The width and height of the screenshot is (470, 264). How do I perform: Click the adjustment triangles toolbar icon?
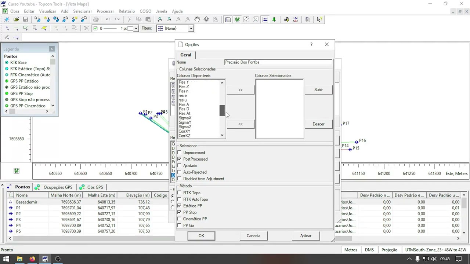[x=296, y=19]
